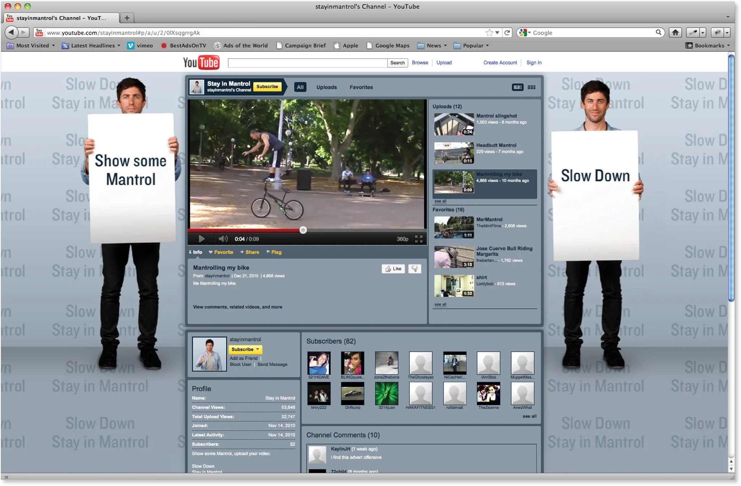This screenshot has height=486, width=741.
Task: Open subscriber Driftcorp avatar
Action: point(352,393)
